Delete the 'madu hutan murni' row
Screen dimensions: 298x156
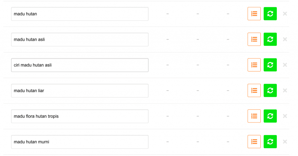[x=285, y=142]
